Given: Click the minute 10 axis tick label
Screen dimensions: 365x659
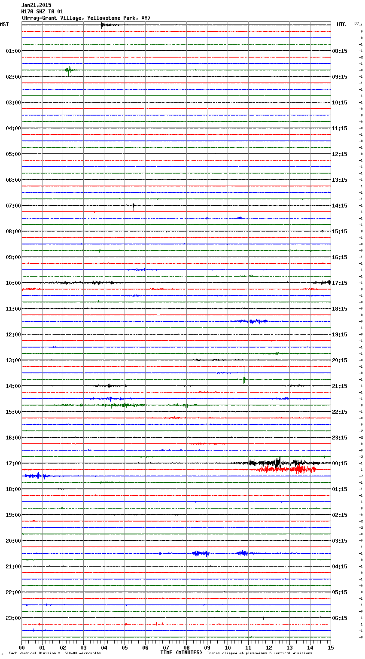Looking at the screenshot, I should [x=228, y=647].
